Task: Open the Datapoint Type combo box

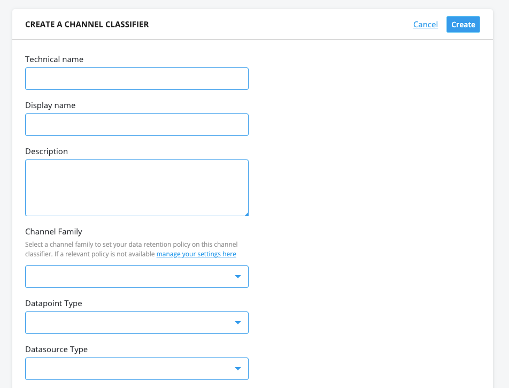Action: [x=128, y=323]
